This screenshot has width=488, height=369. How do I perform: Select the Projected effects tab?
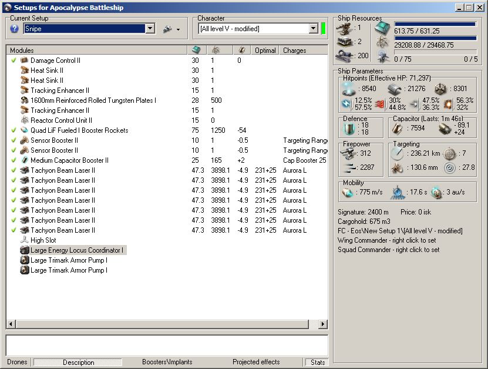coord(255,362)
